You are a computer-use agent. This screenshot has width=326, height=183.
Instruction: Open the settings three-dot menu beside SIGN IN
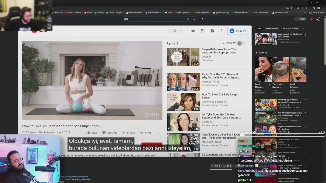222,31
